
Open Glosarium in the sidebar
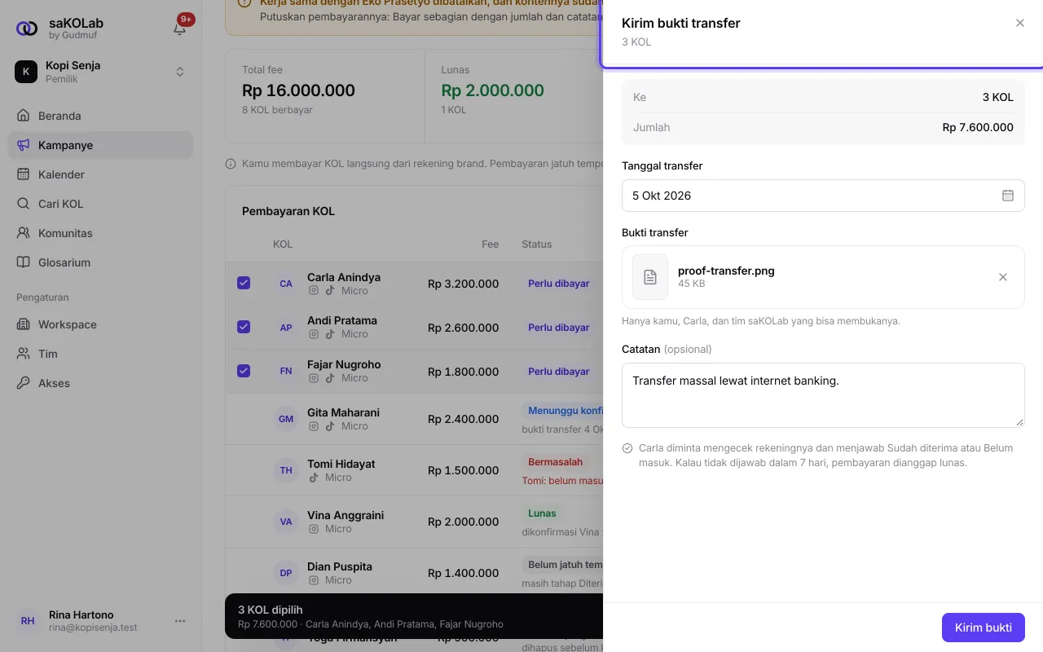(x=101, y=262)
